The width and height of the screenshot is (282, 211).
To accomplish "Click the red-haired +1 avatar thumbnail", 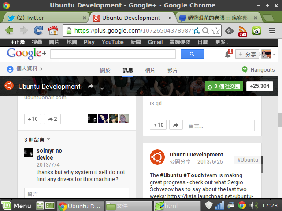I will (124, 118).
